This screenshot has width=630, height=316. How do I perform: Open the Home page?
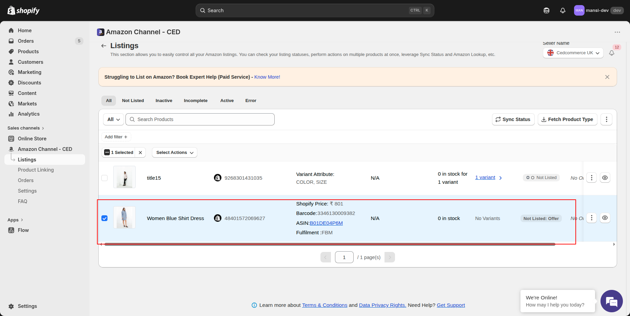coord(25,31)
